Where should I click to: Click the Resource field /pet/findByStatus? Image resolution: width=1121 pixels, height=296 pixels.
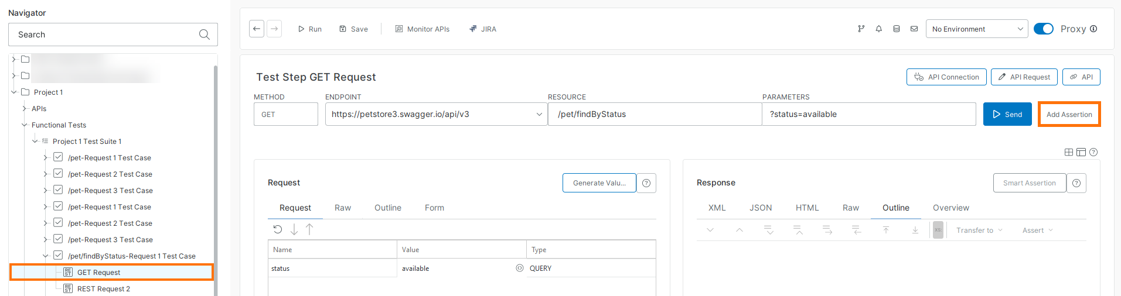(x=655, y=114)
